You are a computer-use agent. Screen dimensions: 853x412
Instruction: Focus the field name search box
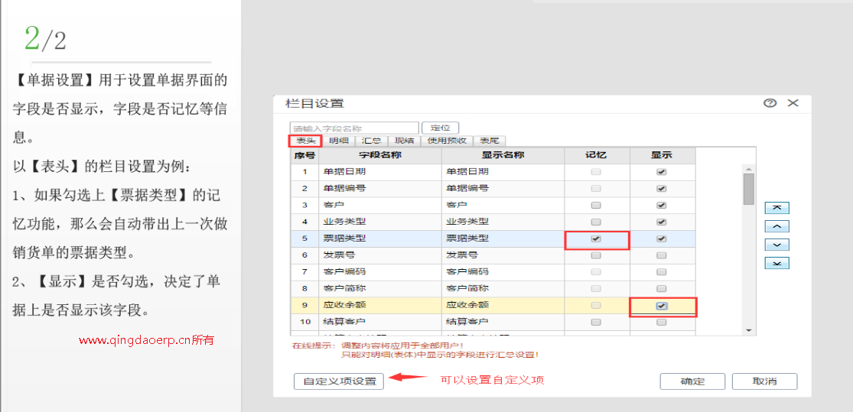[x=354, y=128]
